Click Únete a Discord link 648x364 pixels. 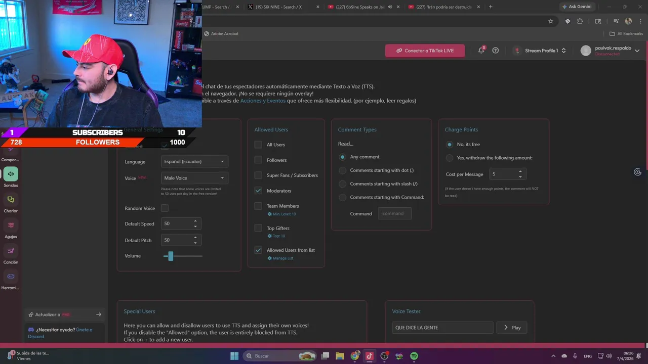pyautogui.click(x=60, y=333)
